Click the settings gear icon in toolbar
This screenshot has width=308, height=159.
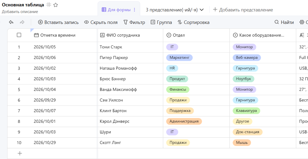click(x=302, y=22)
